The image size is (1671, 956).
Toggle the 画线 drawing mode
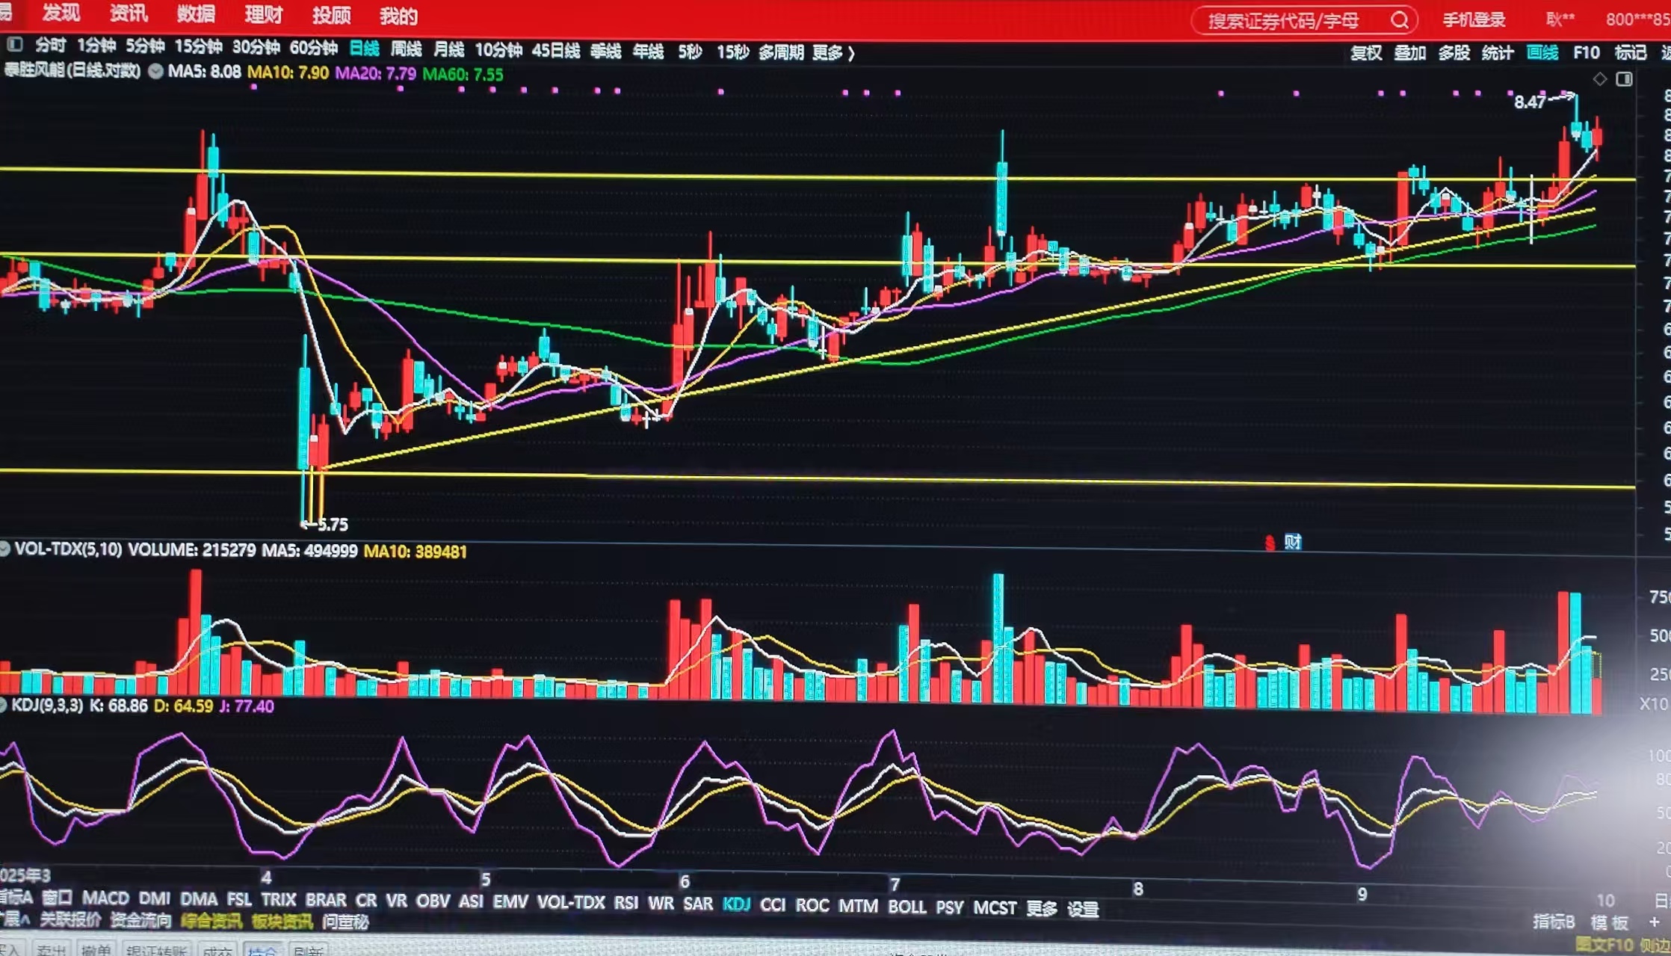[1542, 52]
